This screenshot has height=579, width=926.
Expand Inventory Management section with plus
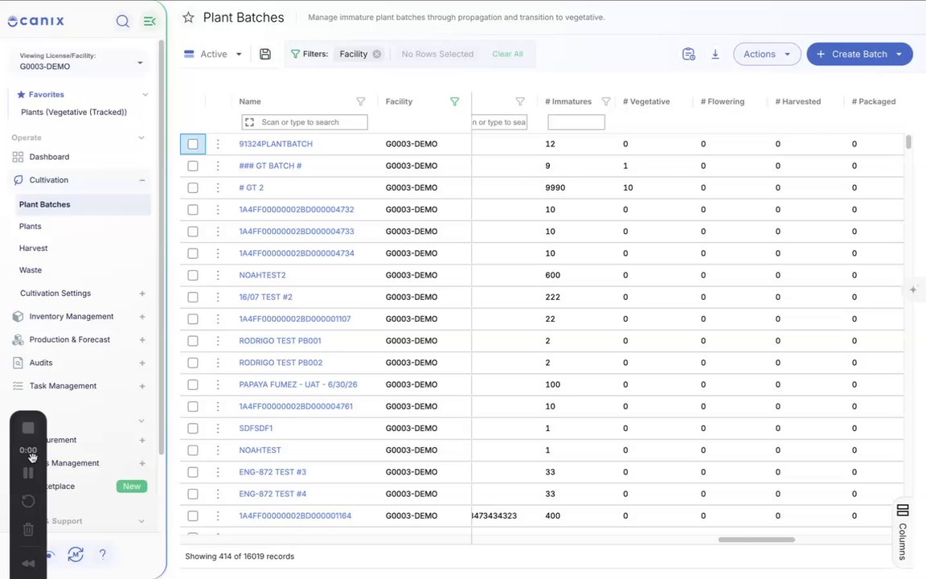(142, 317)
